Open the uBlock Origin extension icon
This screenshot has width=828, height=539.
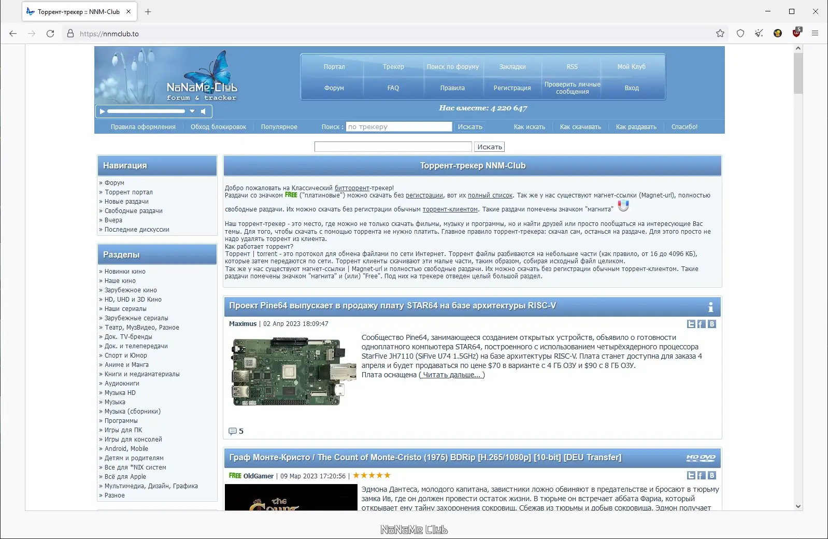pos(797,33)
